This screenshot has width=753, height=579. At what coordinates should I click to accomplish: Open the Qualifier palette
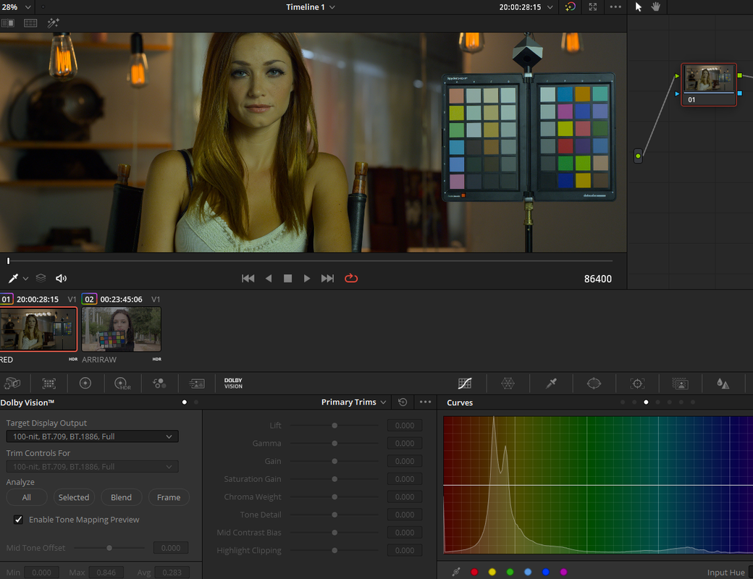click(551, 383)
